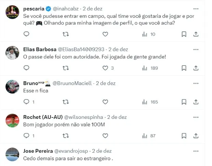Bookmark the pescaria tweet
Screen dimensions: 212x166
click(x=184, y=34)
